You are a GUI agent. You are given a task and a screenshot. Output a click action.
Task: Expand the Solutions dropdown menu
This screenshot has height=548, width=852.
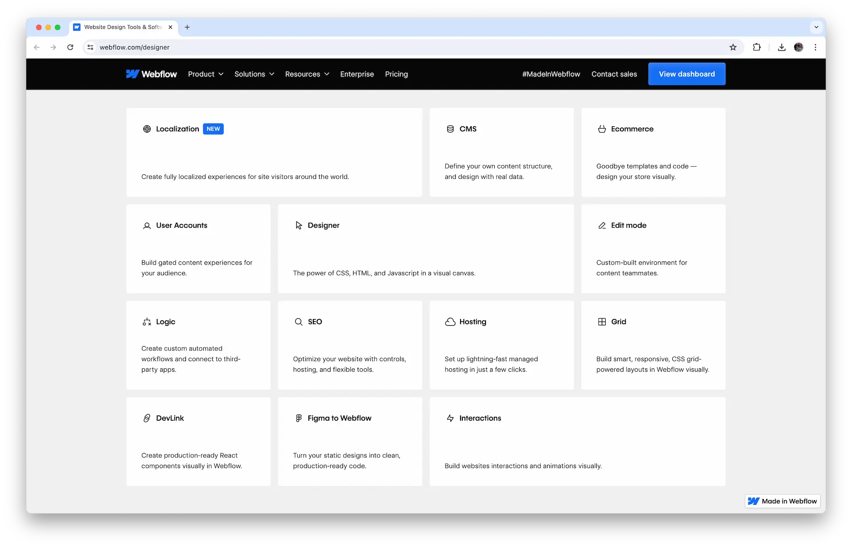254,74
